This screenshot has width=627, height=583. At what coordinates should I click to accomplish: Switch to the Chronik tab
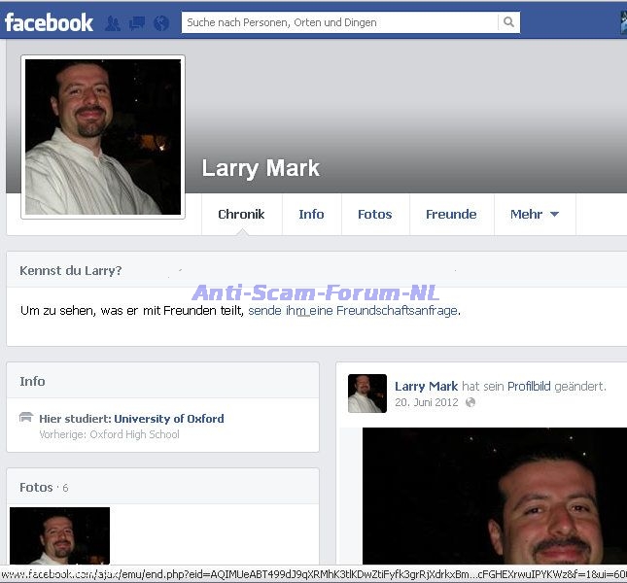pos(241,215)
